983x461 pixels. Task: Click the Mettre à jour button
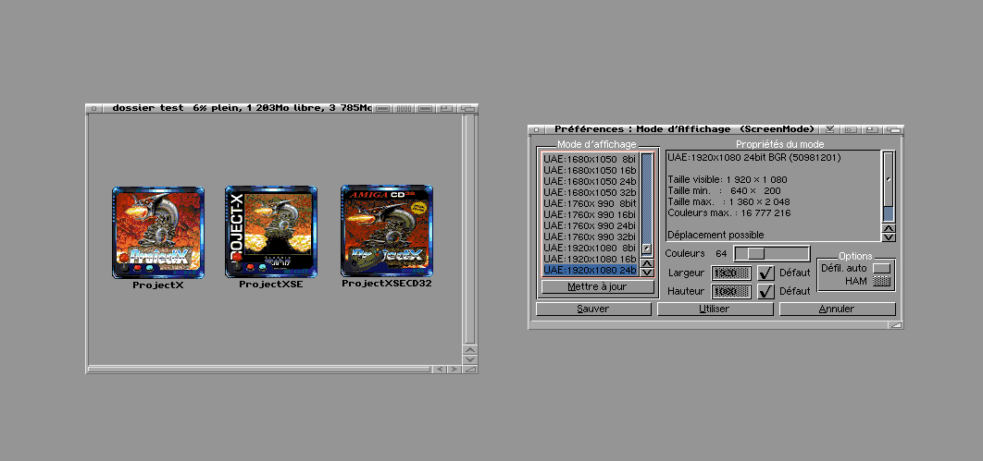coord(597,287)
